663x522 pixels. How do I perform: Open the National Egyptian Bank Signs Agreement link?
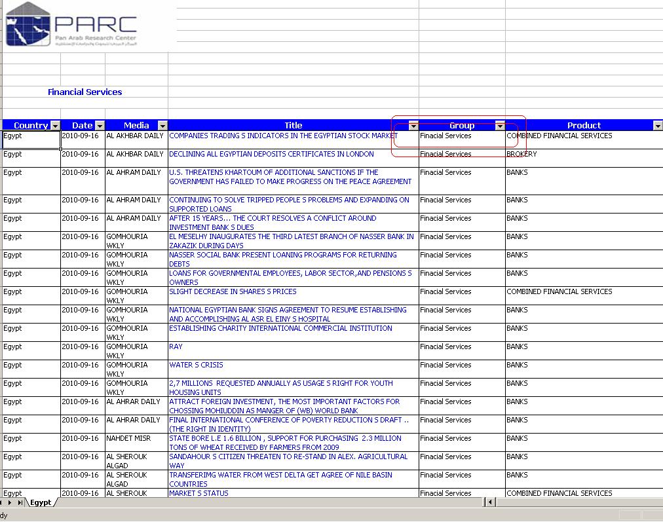(288, 314)
